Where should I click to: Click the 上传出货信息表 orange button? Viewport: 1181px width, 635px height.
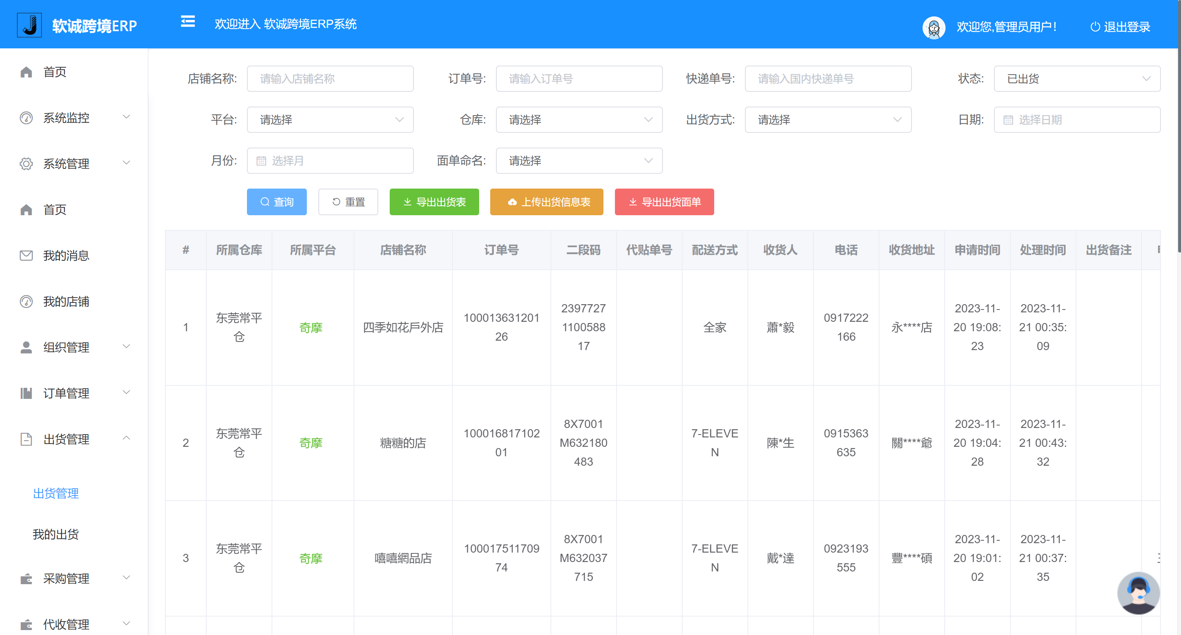[546, 202]
